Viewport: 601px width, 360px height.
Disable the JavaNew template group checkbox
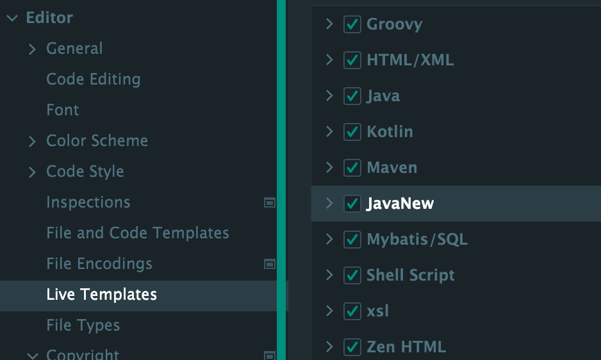[x=352, y=204]
